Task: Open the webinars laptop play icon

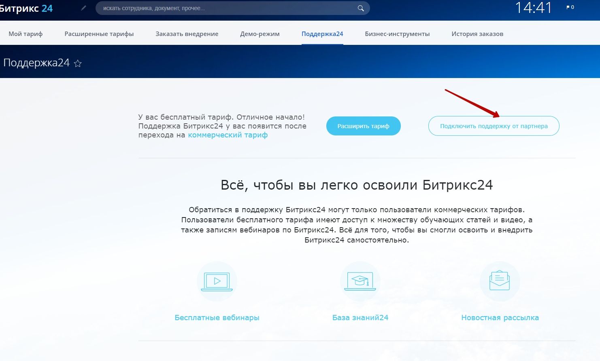Action: click(217, 281)
